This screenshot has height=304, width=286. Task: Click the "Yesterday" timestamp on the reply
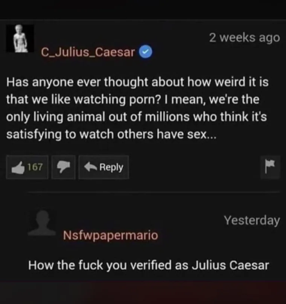[252, 220]
